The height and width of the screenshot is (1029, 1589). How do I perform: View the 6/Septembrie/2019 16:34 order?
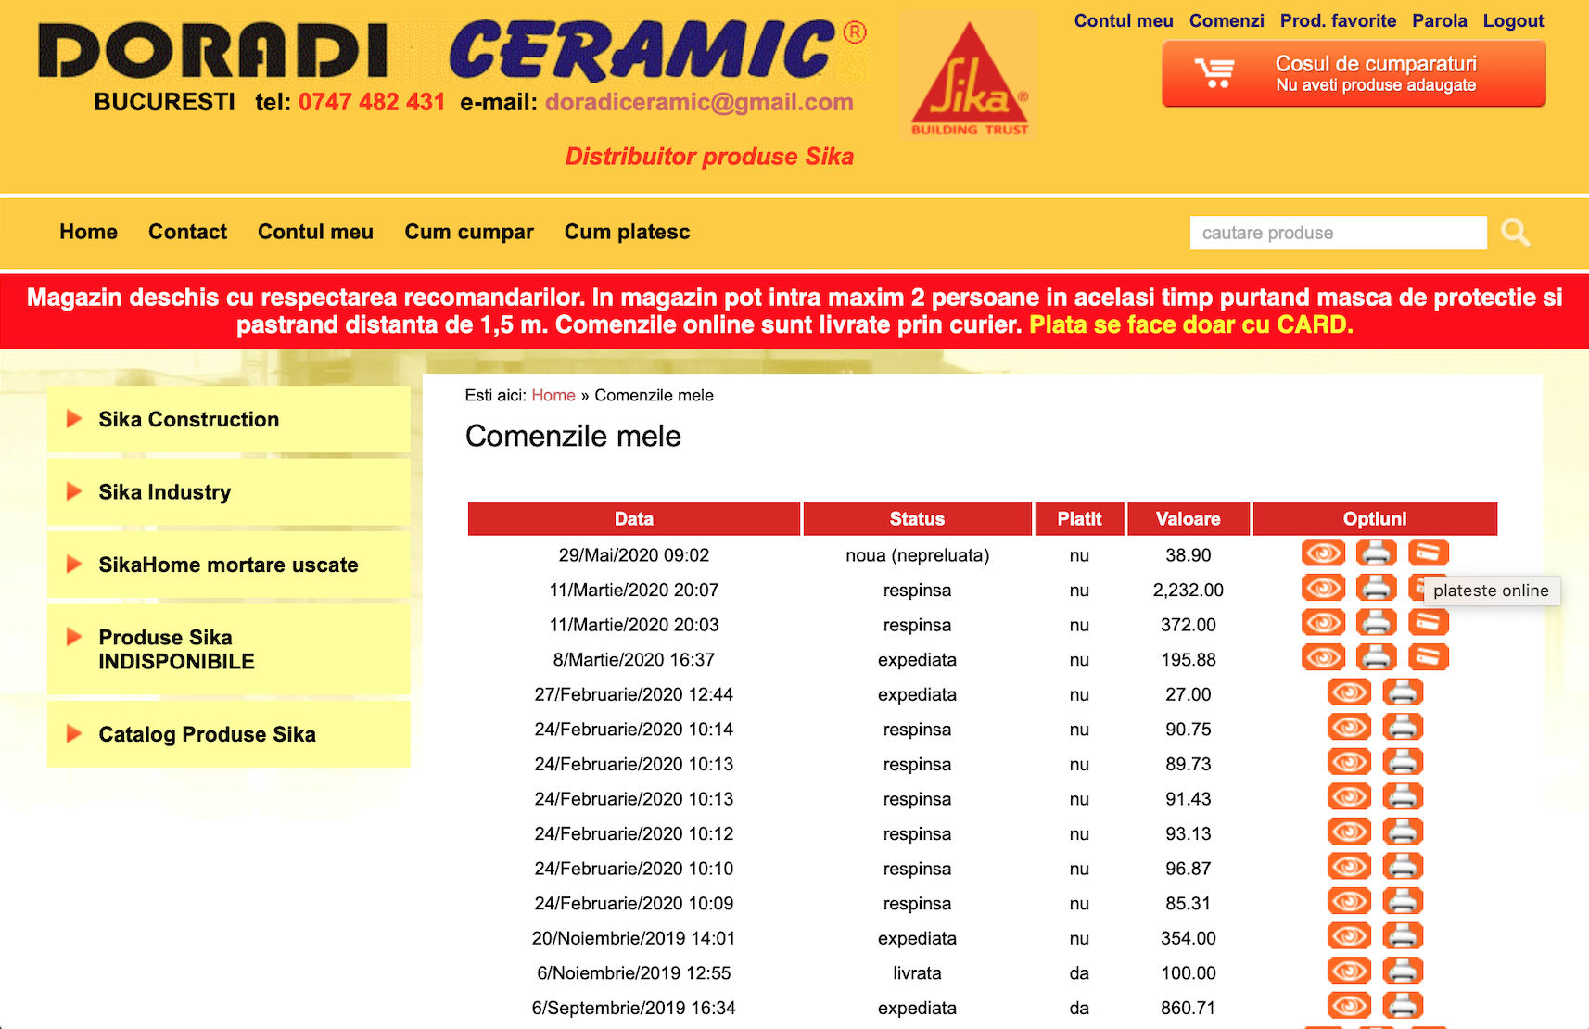click(1349, 1005)
